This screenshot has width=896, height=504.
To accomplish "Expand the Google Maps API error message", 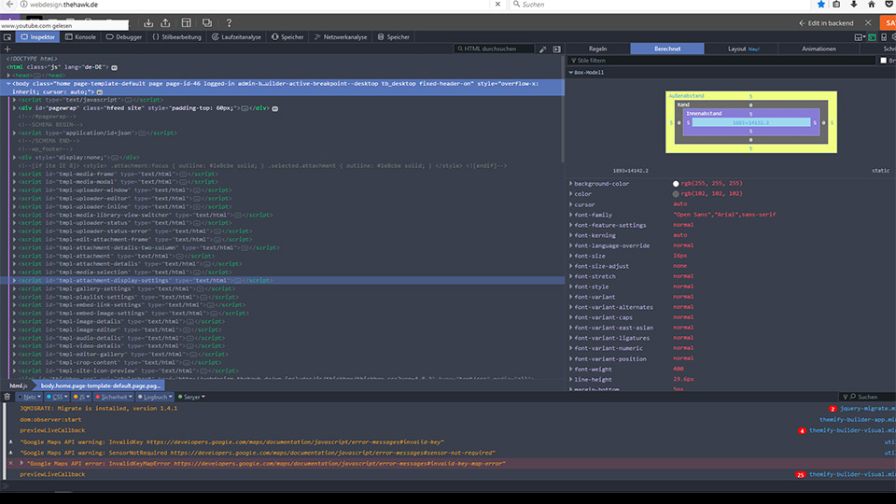I will coord(21,464).
